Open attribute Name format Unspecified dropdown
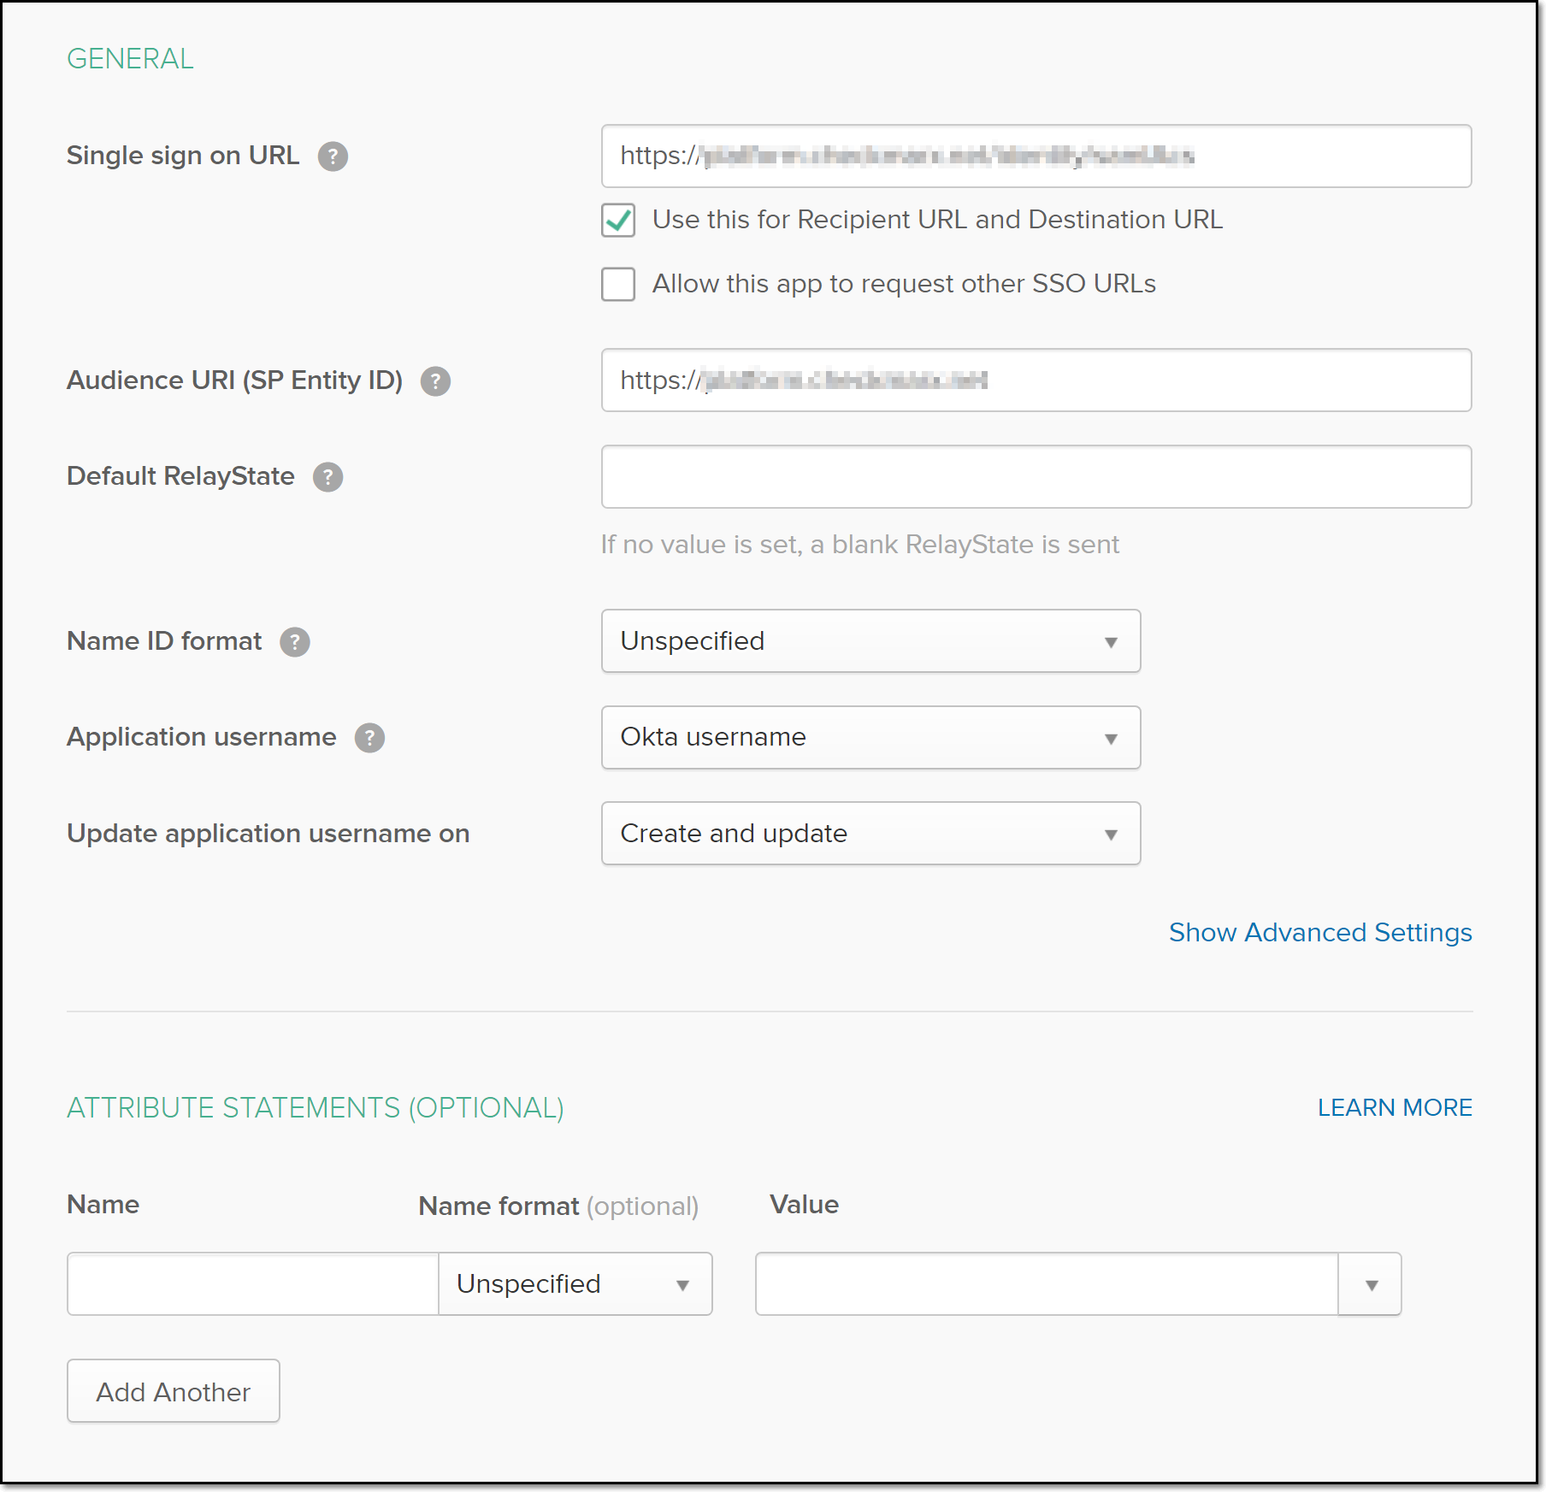The height and width of the screenshot is (1492, 1546). click(575, 1284)
